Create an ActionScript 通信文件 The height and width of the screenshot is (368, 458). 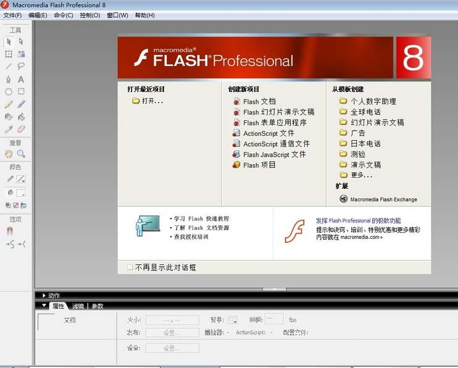tap(271, 144)
